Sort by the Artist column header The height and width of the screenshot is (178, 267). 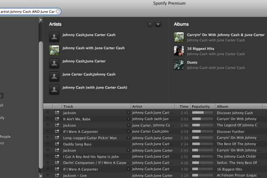click(153, 107)
